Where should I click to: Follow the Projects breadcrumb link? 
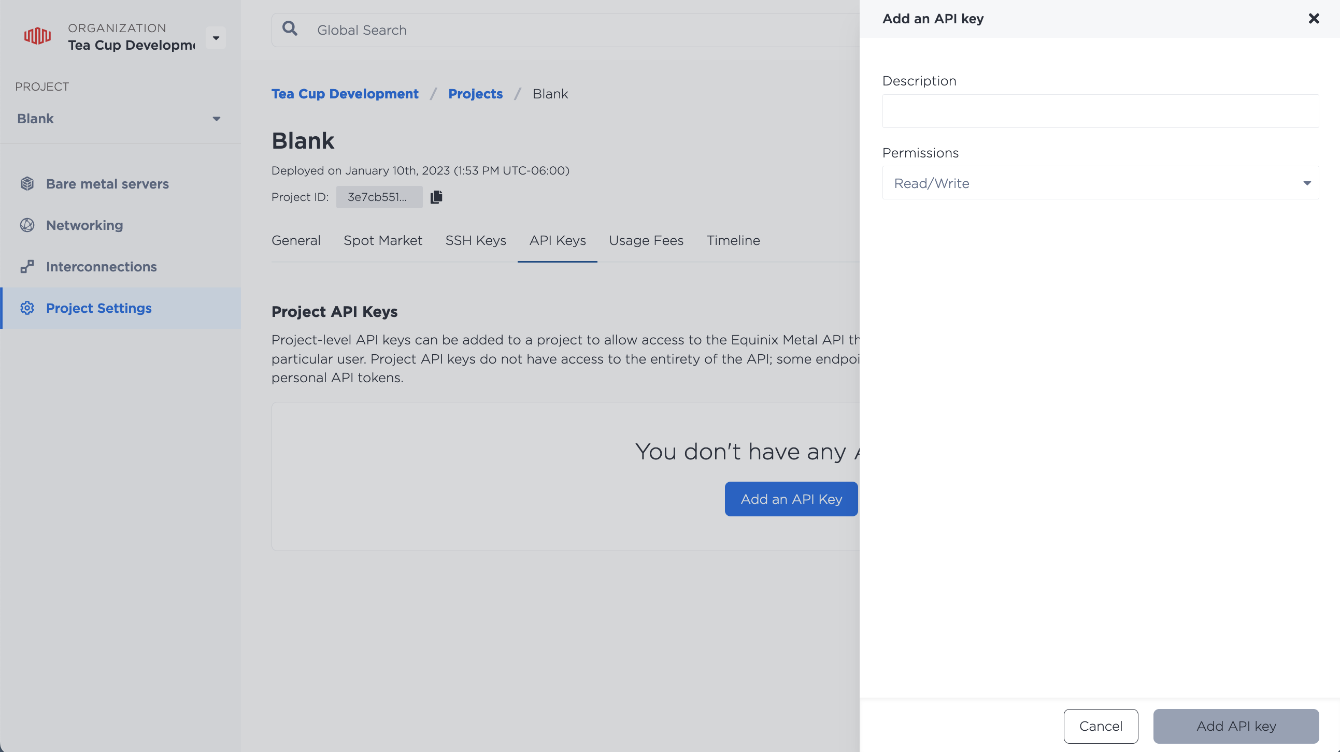point(476,94)
